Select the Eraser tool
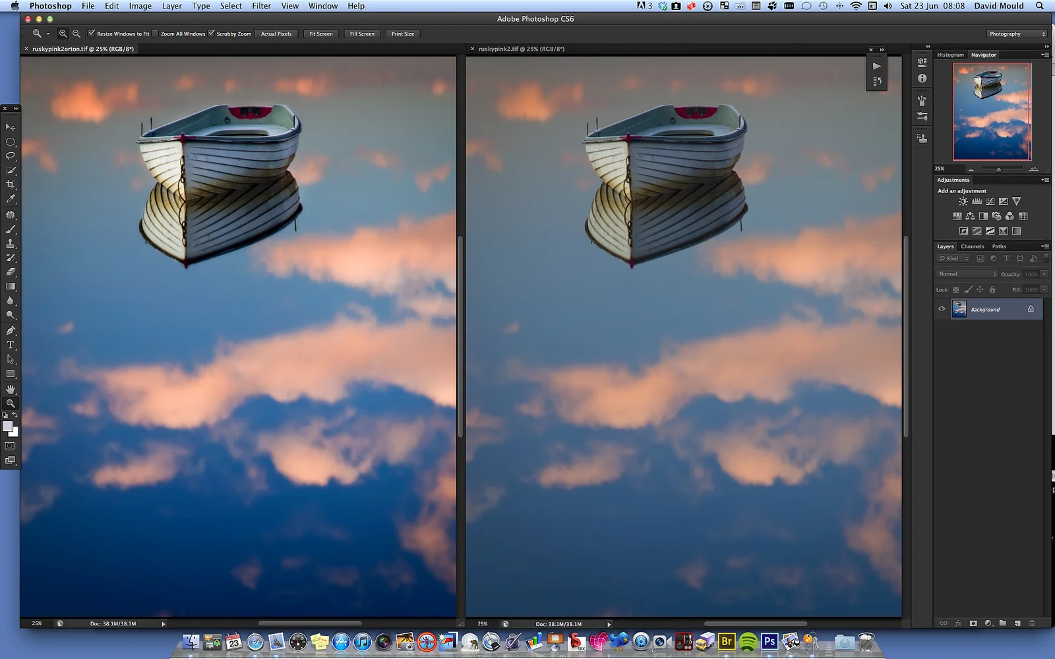This screenshot has height=659, width=1055. point(11,272)
